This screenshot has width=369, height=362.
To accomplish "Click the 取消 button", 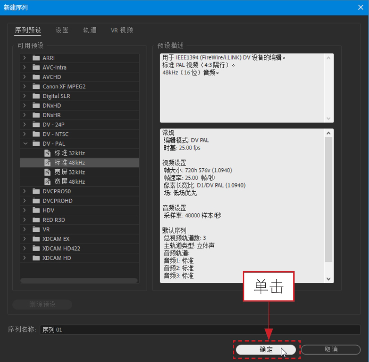I will click(x=331, y=350).
